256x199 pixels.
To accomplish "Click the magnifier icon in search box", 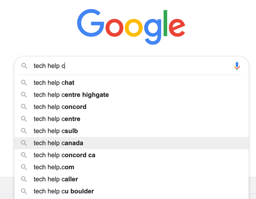I will pyautogui.click(x=24, y=66).
